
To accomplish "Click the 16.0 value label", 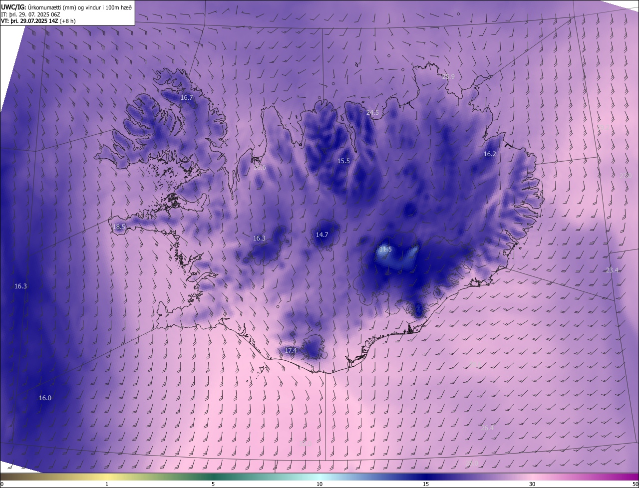I will pyautogui.click(x=45, y=398).
